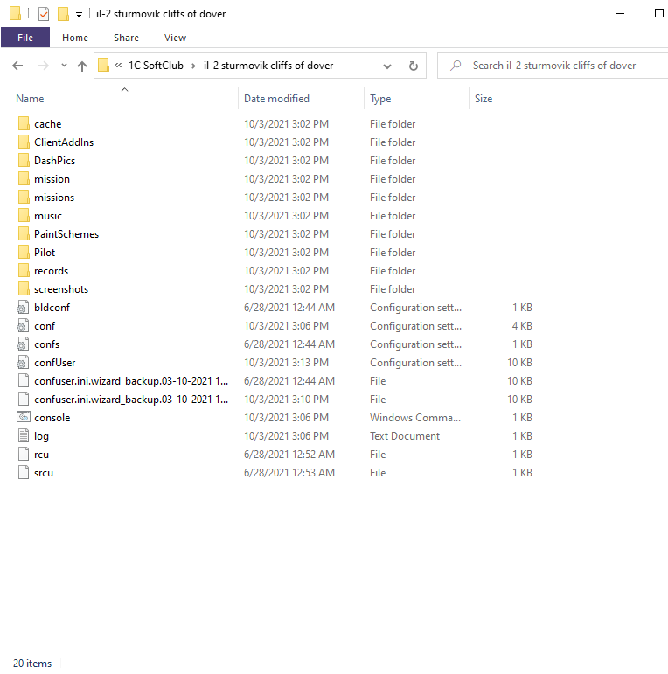Select the PaintSchemes folder icon
The width and height of the screenshot is (668, 674).
(x=24, y=233)
